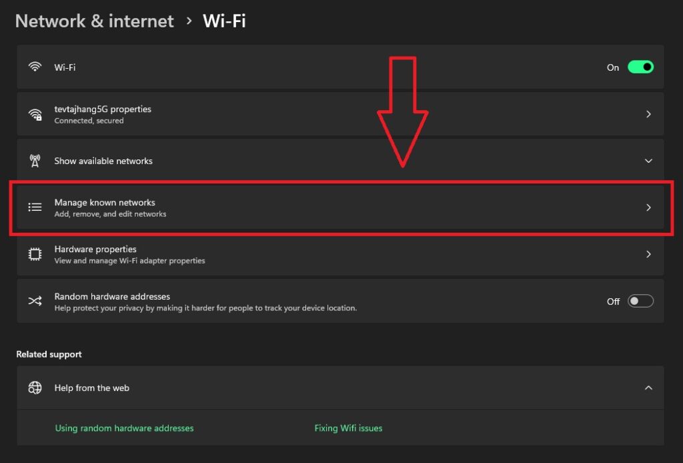Screen dimensions: 683x463
Task: Open tevtajhang5G properties via its chevron arrow
Action: 648,114
